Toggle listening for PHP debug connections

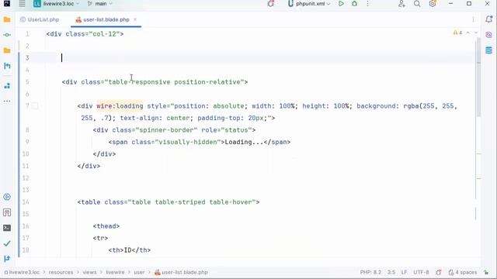pyautogui.click(x=271, y=4)
